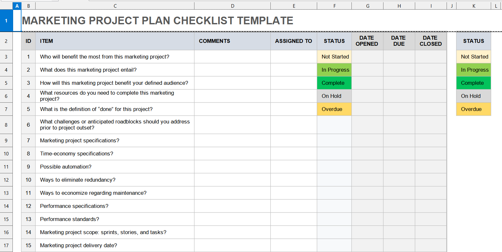Click the yellow 'Overdue' status cell

click(334, 109)
